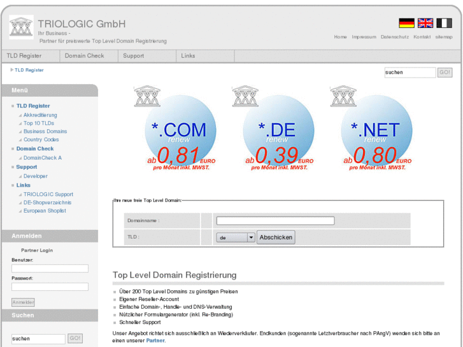Open European Shoplist sidebar link
Image resolution: width=463 pixels, height=347 pixels.
point(45,211)
